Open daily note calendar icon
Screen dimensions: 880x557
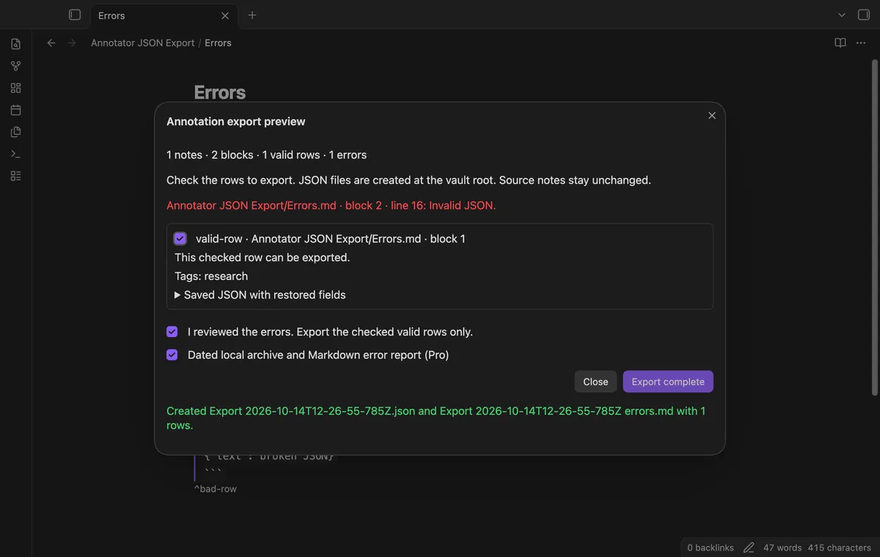click(15, 110)
